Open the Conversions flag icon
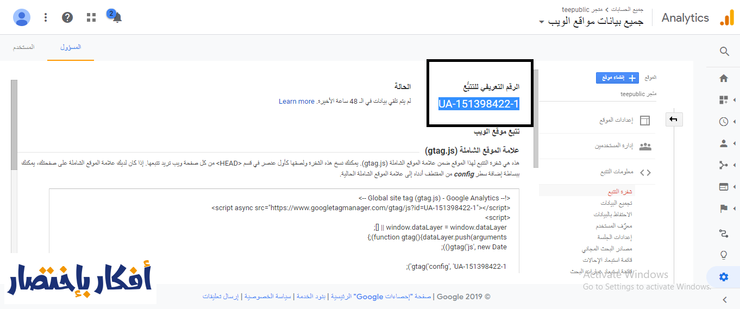This screenshot has height=309, width=740. (x=724, y=209)
